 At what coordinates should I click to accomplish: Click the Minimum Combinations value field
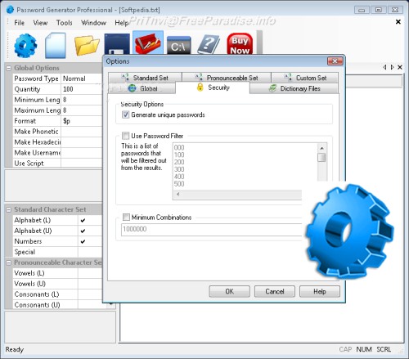(x=212, y=229)
